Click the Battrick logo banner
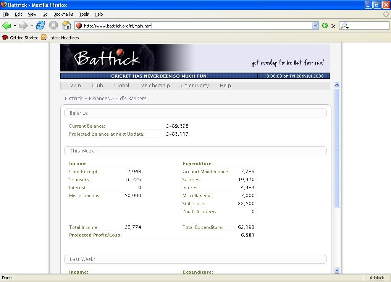The width and height of the screenshot is (391, 282). (195, 58)
